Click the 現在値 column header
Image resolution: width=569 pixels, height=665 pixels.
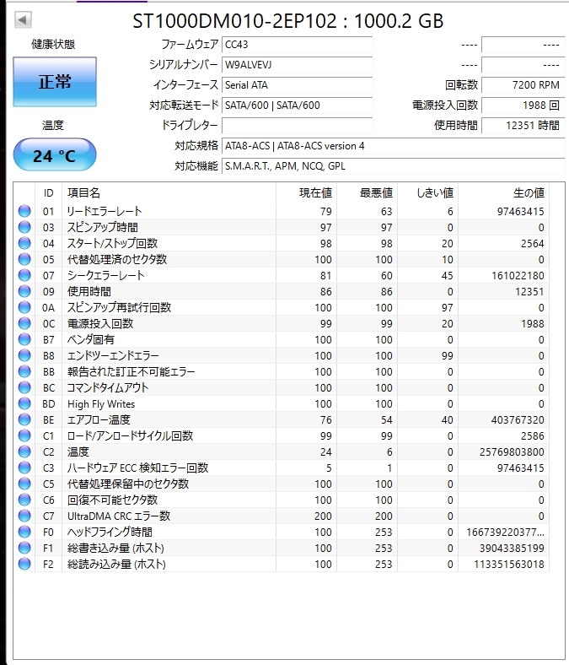(x=306, y=193)
